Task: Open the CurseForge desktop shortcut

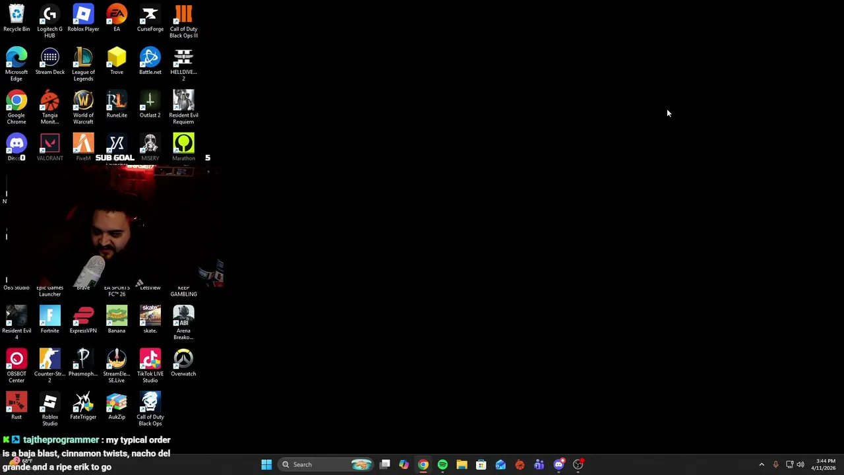Action: click(x=150, y=18)
